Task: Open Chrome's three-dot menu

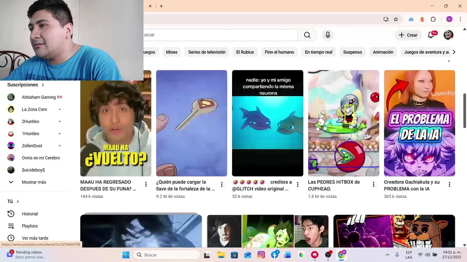Action: click(460, 19)
